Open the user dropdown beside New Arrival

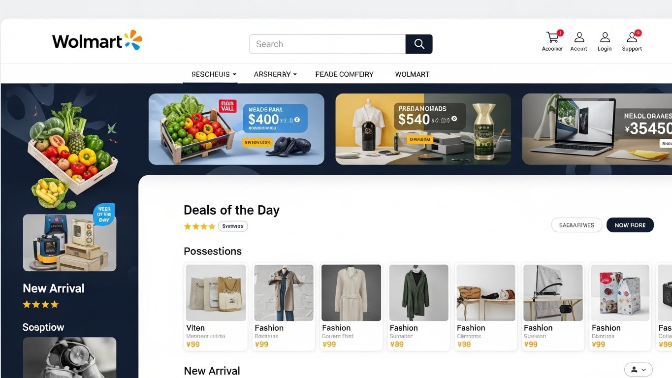(639, 370)
